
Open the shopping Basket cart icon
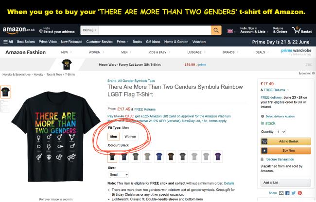(x=302, y=31)
